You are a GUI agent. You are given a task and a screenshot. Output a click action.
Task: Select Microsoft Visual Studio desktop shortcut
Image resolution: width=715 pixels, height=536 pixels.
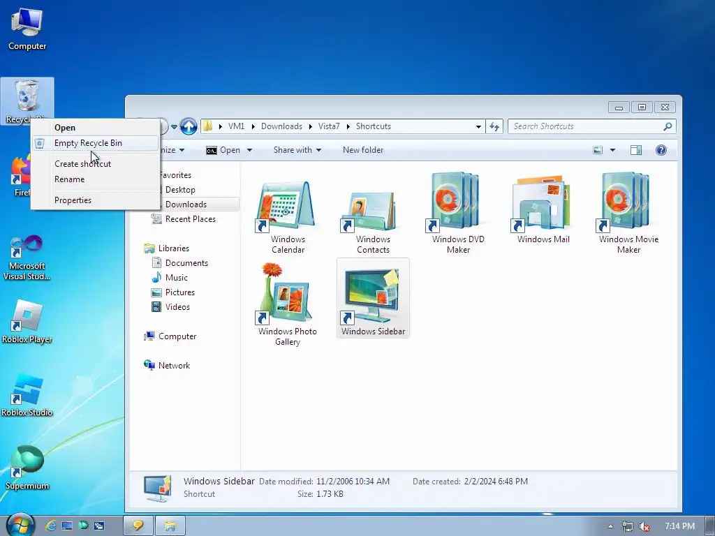pyautogui.click(x=27, y=258)
